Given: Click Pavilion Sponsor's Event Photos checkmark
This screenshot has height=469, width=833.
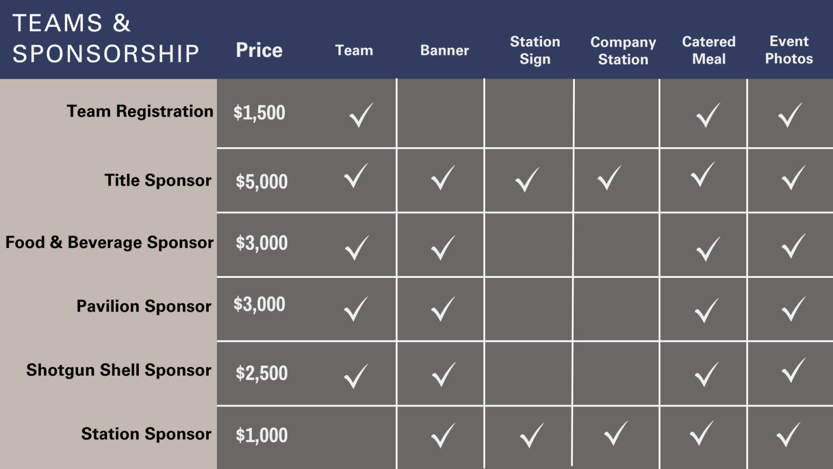Looking at the screenshot, I should pos(793,309).
